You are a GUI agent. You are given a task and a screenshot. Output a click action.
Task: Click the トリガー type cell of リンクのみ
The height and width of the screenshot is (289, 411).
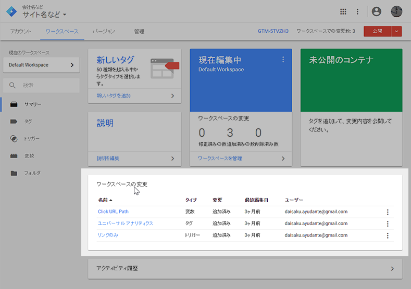click(192, 235)
